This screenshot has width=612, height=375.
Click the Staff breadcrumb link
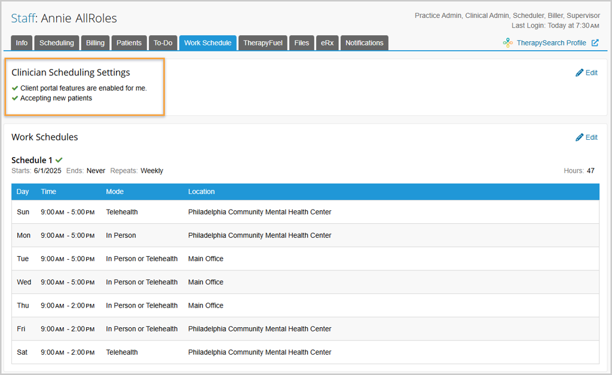coord(23,19)
